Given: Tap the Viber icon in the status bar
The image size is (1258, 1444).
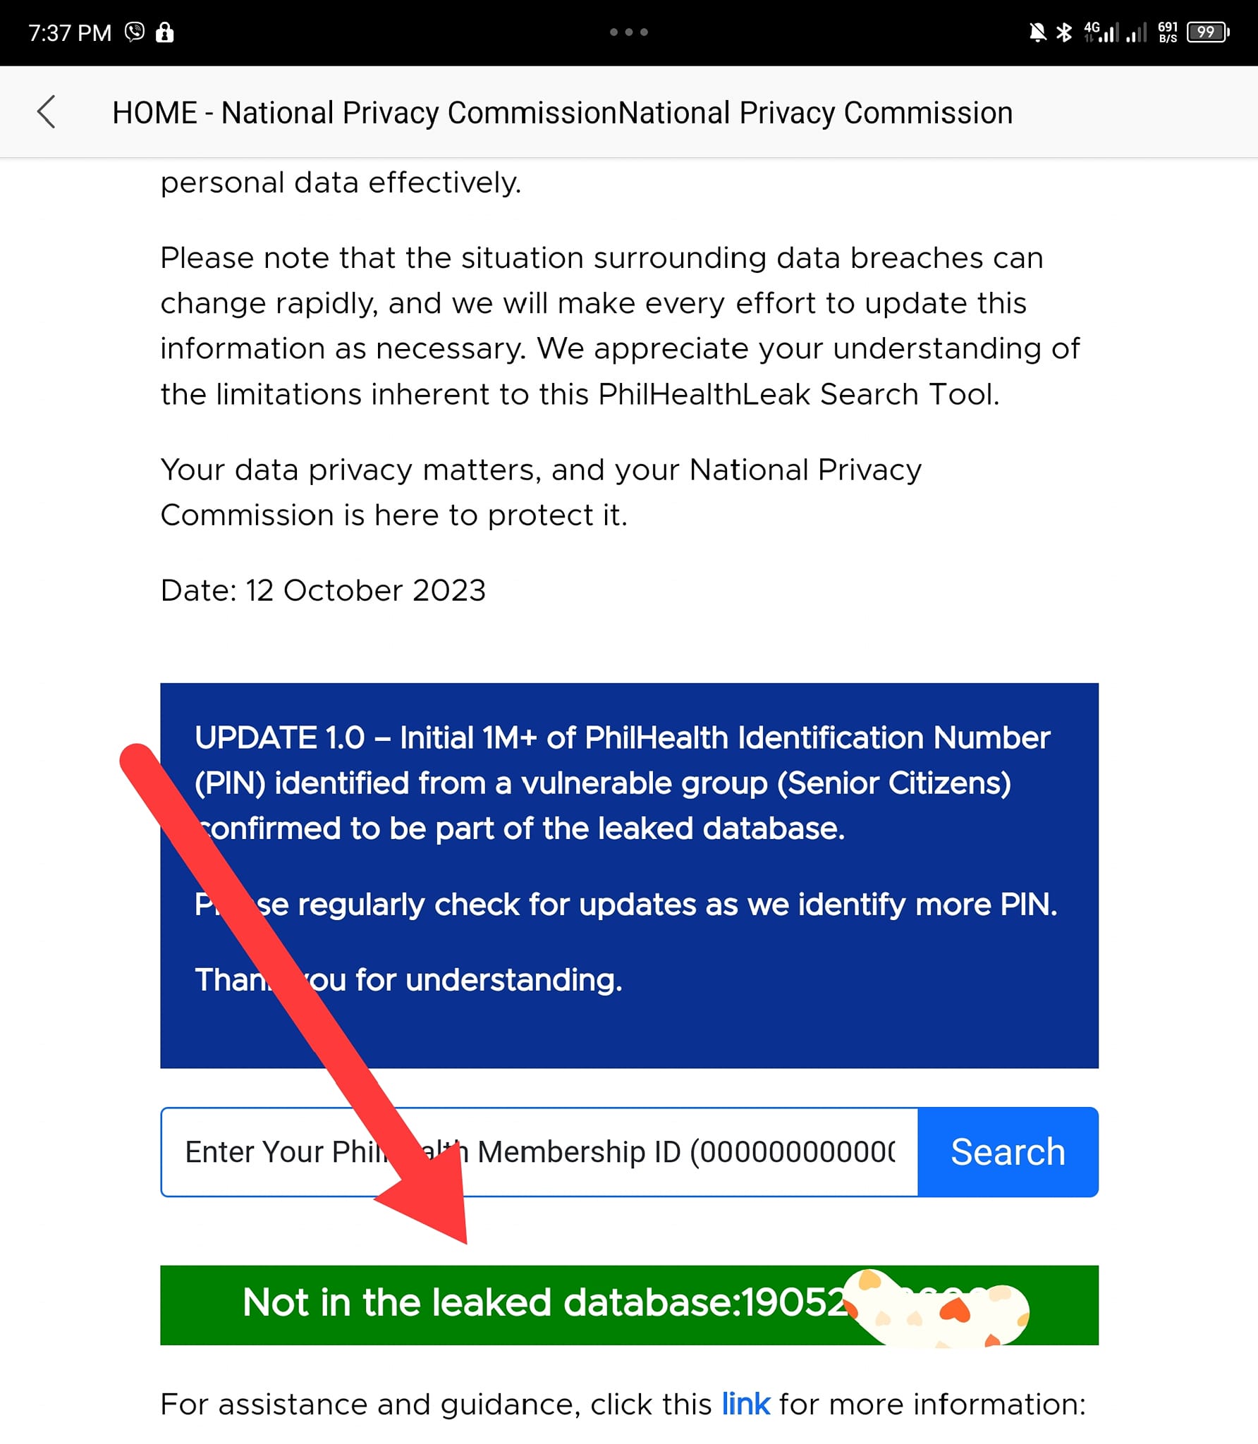Looking at the screenshot, I should click(134, 32).
